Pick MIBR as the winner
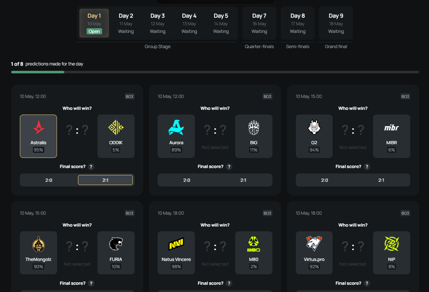This screenshot has height=292, width=429. pos(391,136)
